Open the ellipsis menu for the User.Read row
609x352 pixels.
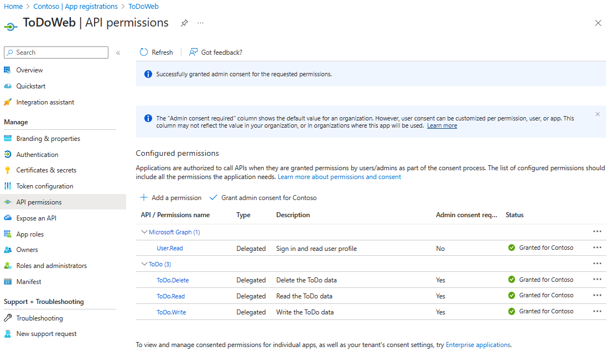[x=597, y=248]
